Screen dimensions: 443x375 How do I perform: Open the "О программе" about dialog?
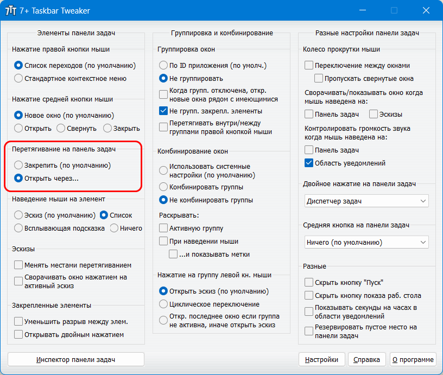coord(413,359)
